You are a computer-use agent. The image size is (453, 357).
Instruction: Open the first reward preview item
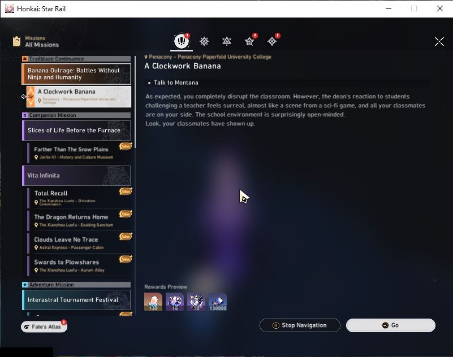[153, 302]
